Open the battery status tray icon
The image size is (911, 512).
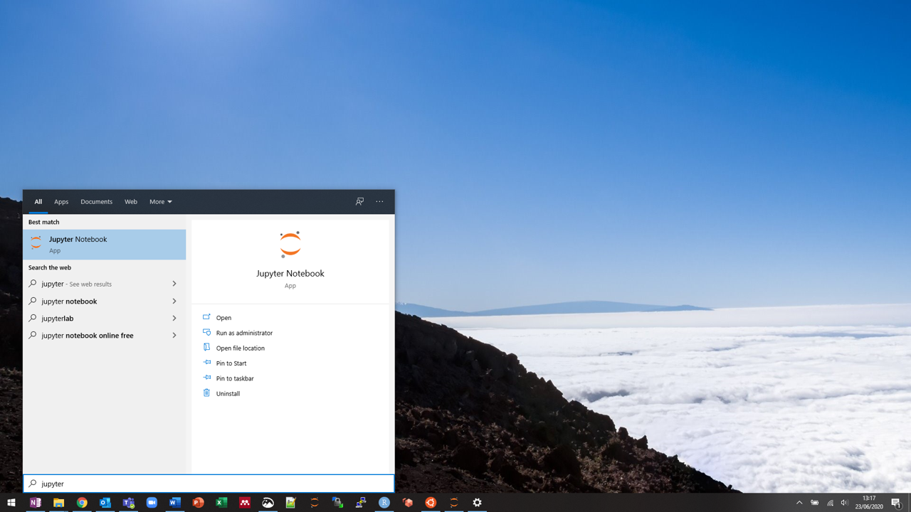[x=815, y=503]
